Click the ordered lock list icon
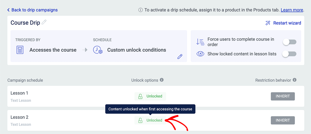This screenshot has height=134, width=311. click(x=200, y=42)
